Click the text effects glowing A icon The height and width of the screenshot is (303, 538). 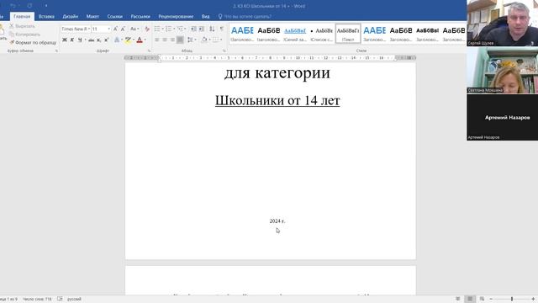click(117, 40)
